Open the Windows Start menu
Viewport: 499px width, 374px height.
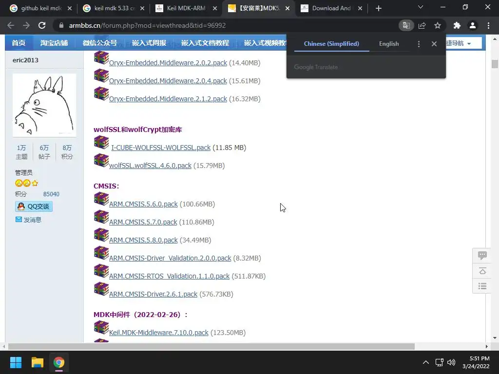tap(16, 362)
